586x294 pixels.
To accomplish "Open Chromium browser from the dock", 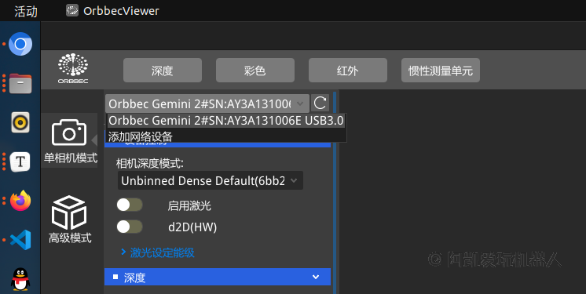I will (20, 44).
